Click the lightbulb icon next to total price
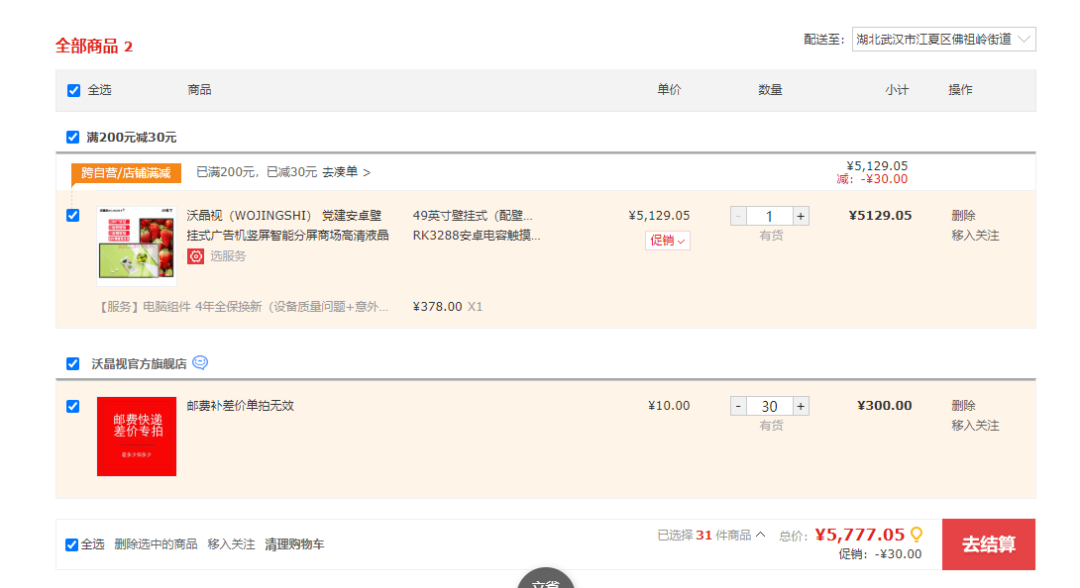 point(917,535)
